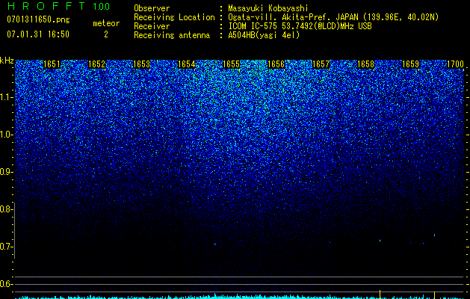Click the 1654 time tick label
The width and height of the screenshot is (470, 299).
point(187,64)
